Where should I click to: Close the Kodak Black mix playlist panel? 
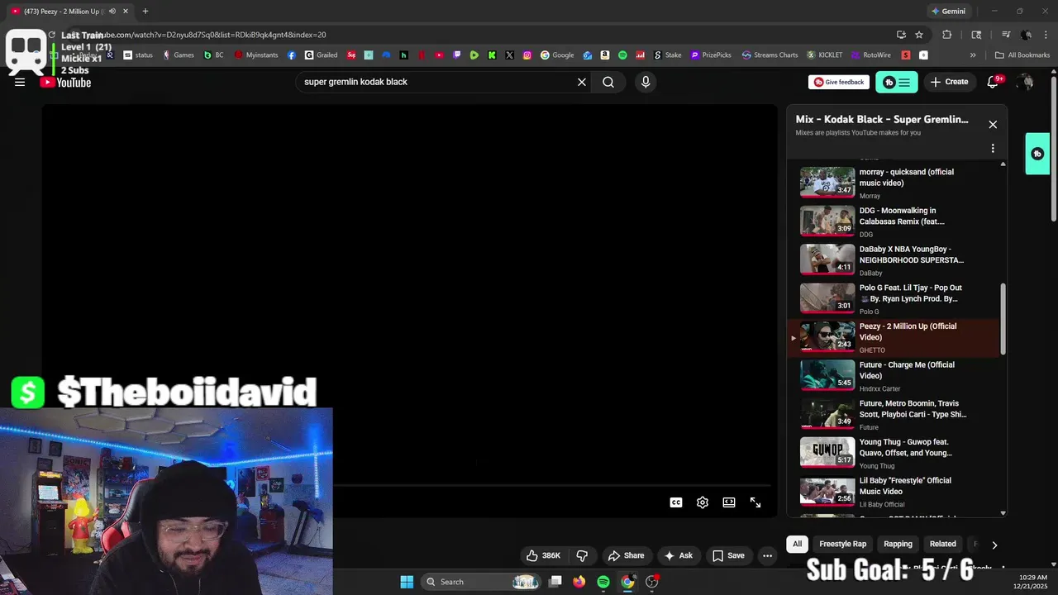pos(993,124)
